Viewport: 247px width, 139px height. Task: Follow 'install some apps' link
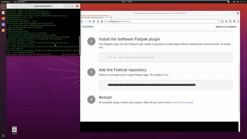183,102
